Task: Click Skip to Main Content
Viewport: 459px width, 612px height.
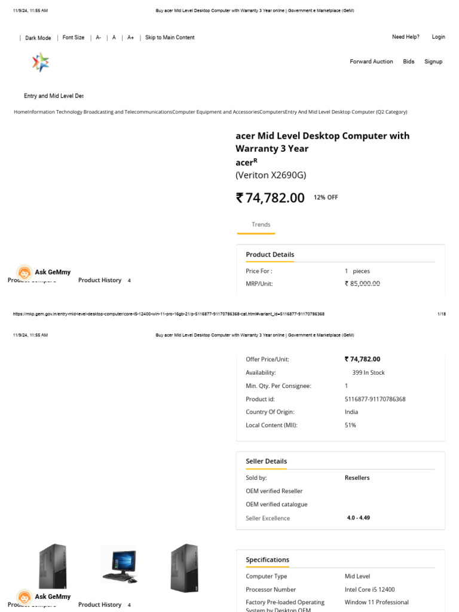Action: (x=170, y=38)
